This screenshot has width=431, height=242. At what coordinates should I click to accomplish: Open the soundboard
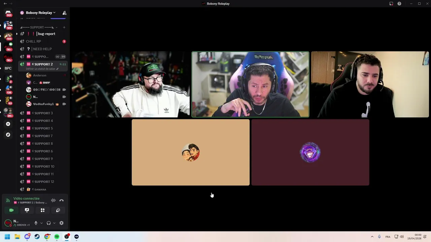(x=58, y=210)
